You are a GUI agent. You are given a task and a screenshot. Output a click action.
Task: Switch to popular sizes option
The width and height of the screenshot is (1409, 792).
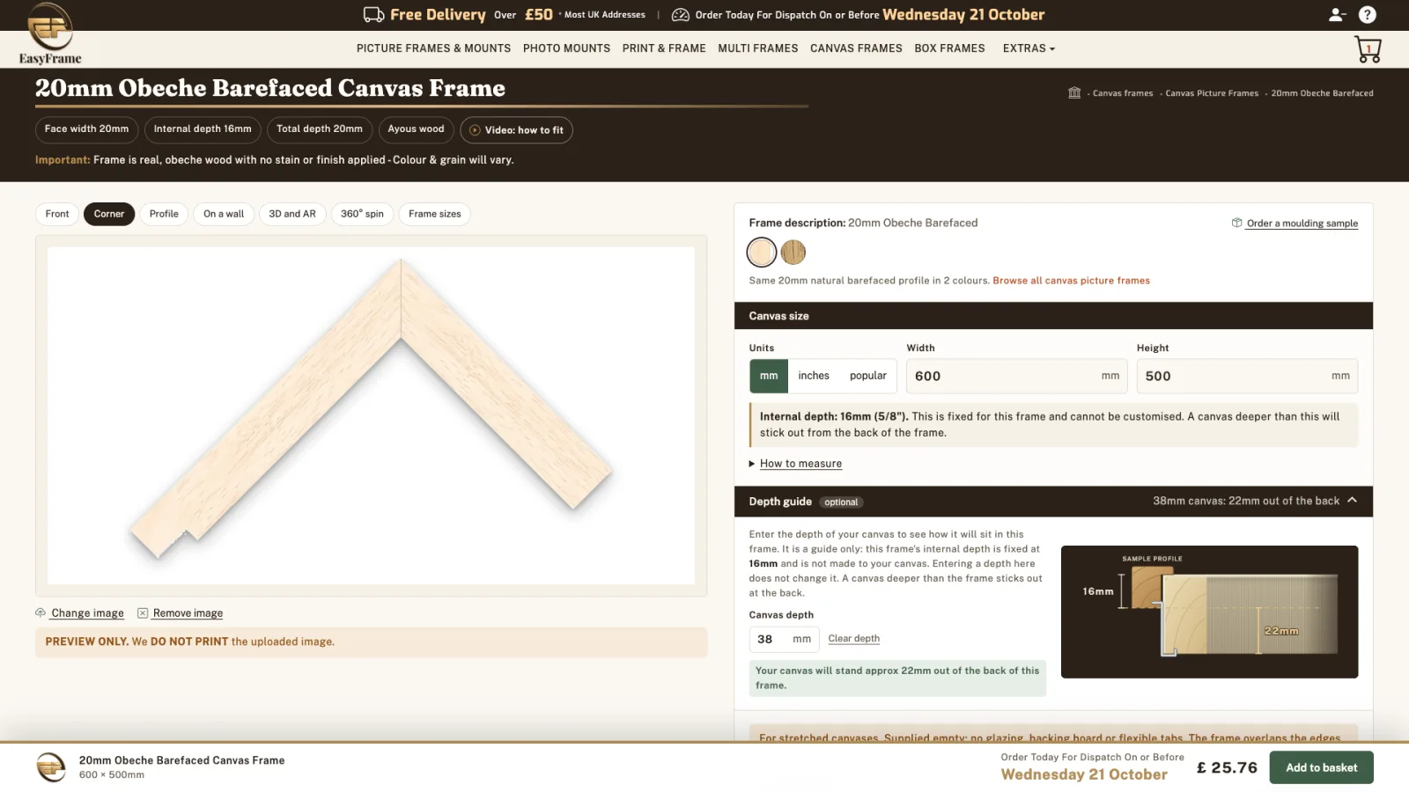click(868, 376)
